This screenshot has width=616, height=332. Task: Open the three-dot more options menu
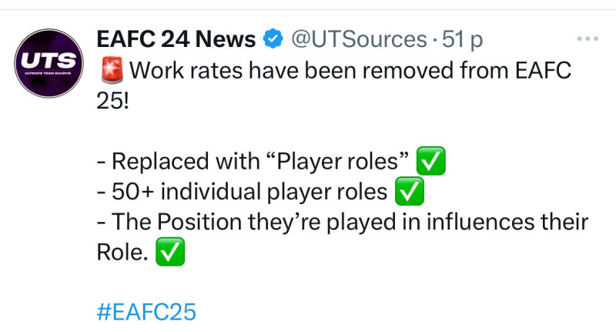(588, 39)
